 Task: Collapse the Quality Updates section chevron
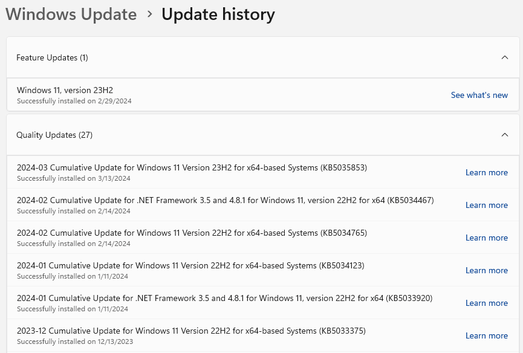pyautogui.click(x=505, y=135)
